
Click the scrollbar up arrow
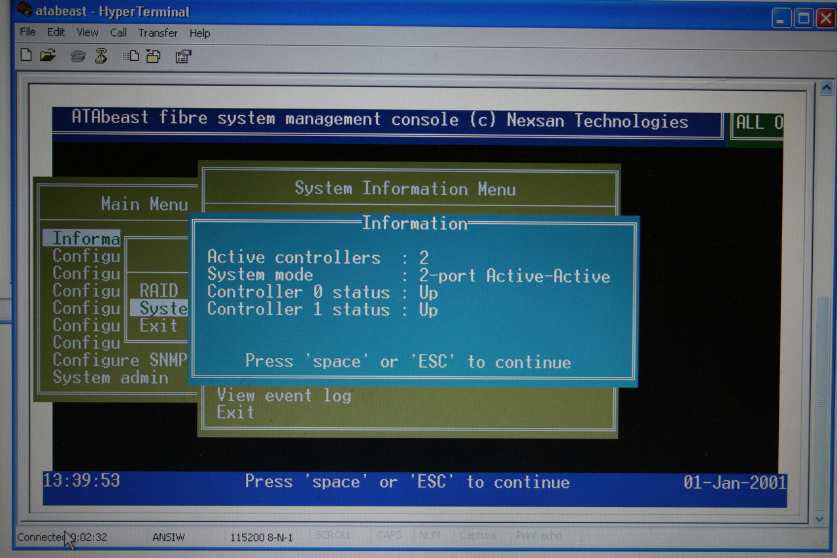(x=826, y=87)
